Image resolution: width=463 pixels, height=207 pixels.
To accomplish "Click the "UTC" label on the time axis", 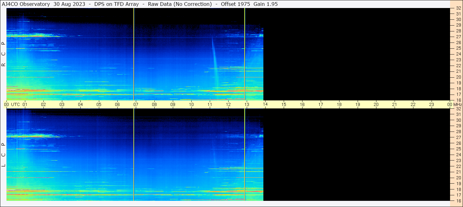I will point(16,105).
